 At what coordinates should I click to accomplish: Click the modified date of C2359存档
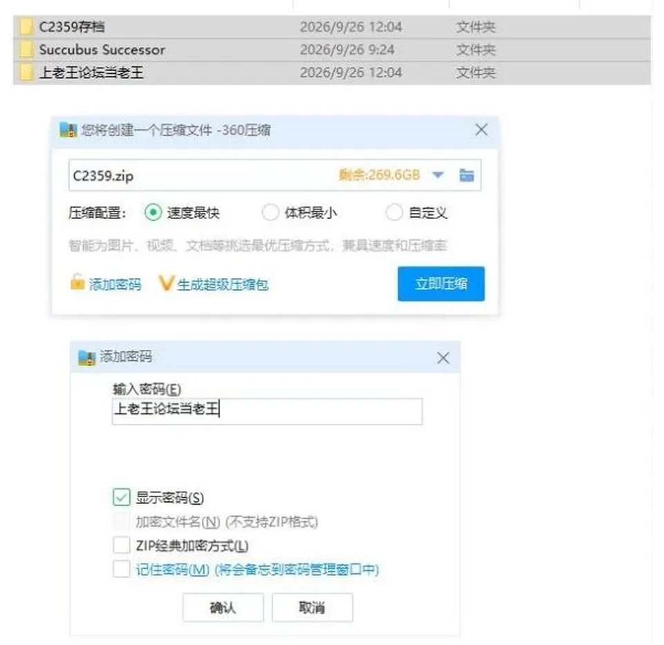[351, 27]
